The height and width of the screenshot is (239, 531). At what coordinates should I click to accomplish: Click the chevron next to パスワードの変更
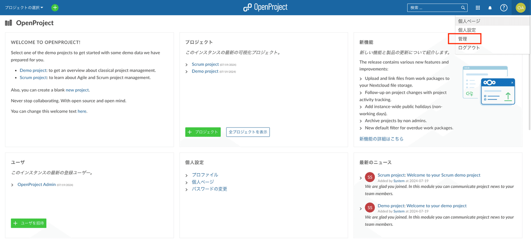coord(187,190)
